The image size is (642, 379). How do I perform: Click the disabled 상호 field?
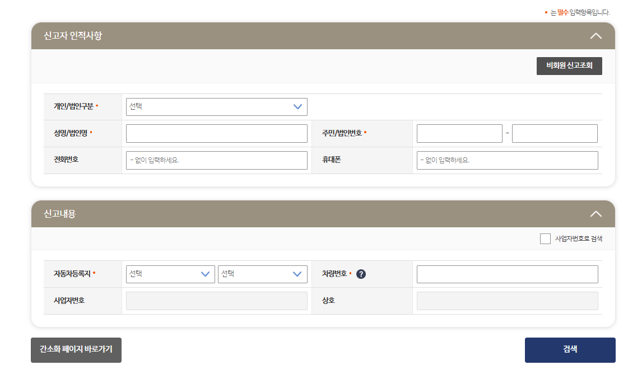point(508,301)
